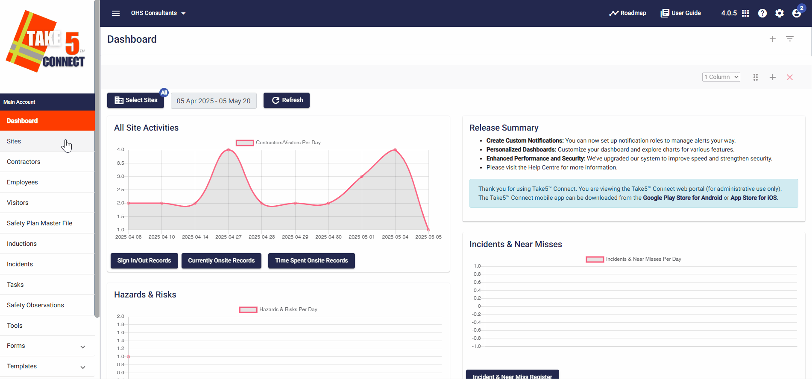The width and height of the screenshot is (812, 379).
Task: Open Safety Observations in the sidebar
Action: (47, 305)
